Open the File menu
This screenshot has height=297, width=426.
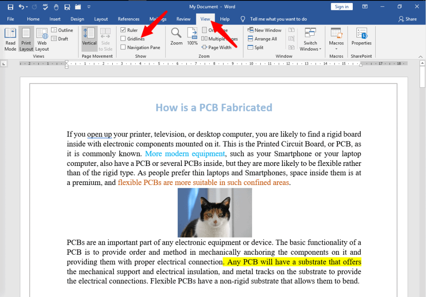(x=10, y=19)
